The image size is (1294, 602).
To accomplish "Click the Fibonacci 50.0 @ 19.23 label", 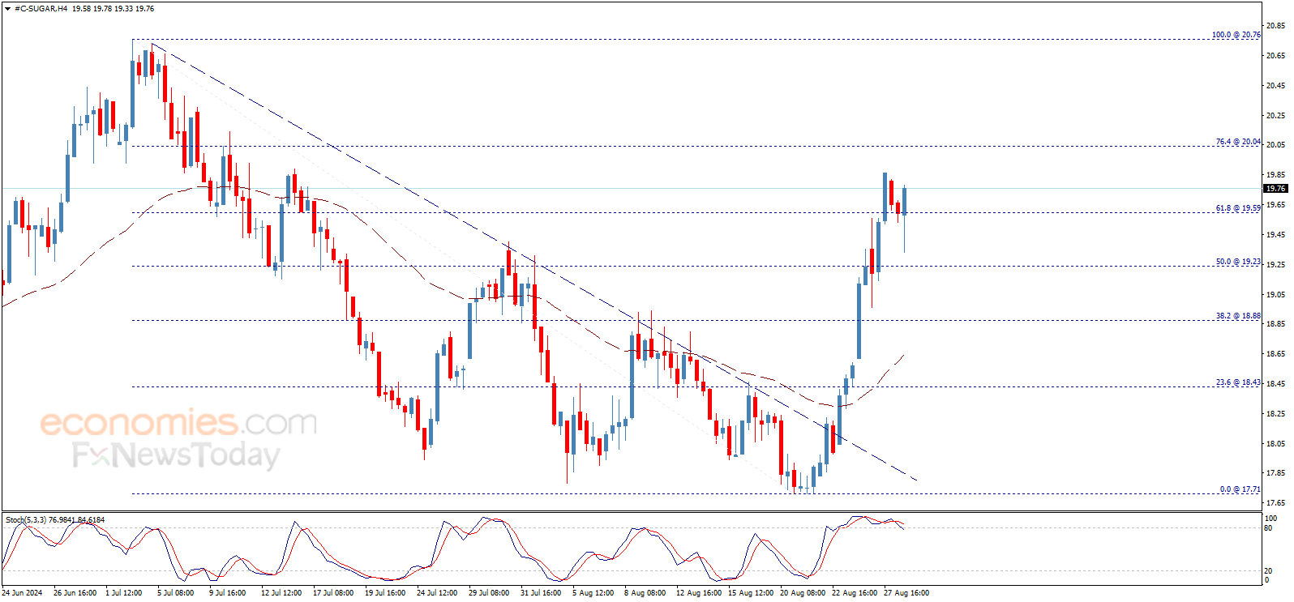I will tap(1237, 262).
